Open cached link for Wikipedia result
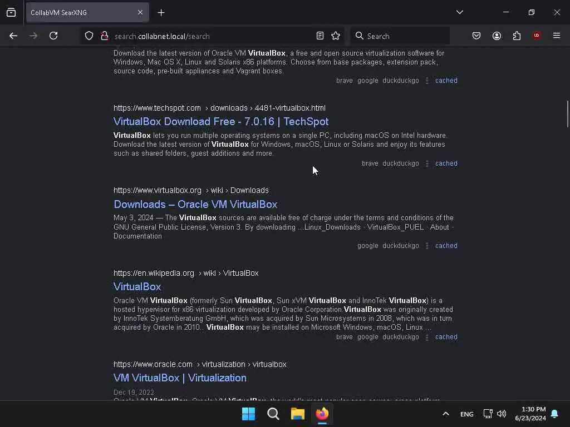570x427 pixels. pyautogui.click(x=446, y=337)
